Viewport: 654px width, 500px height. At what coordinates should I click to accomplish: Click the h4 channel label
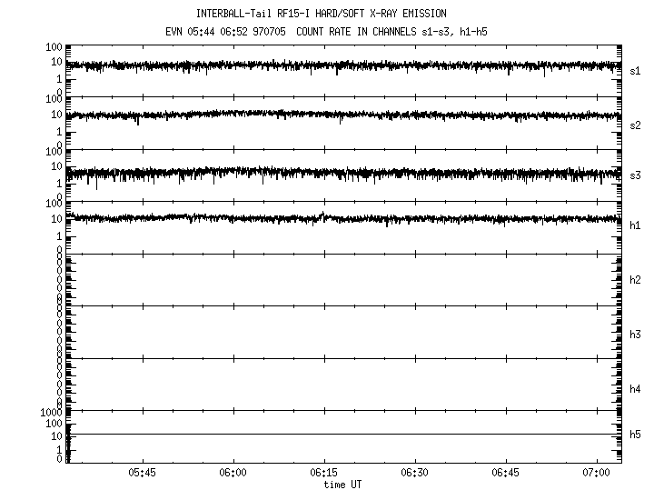636,389
